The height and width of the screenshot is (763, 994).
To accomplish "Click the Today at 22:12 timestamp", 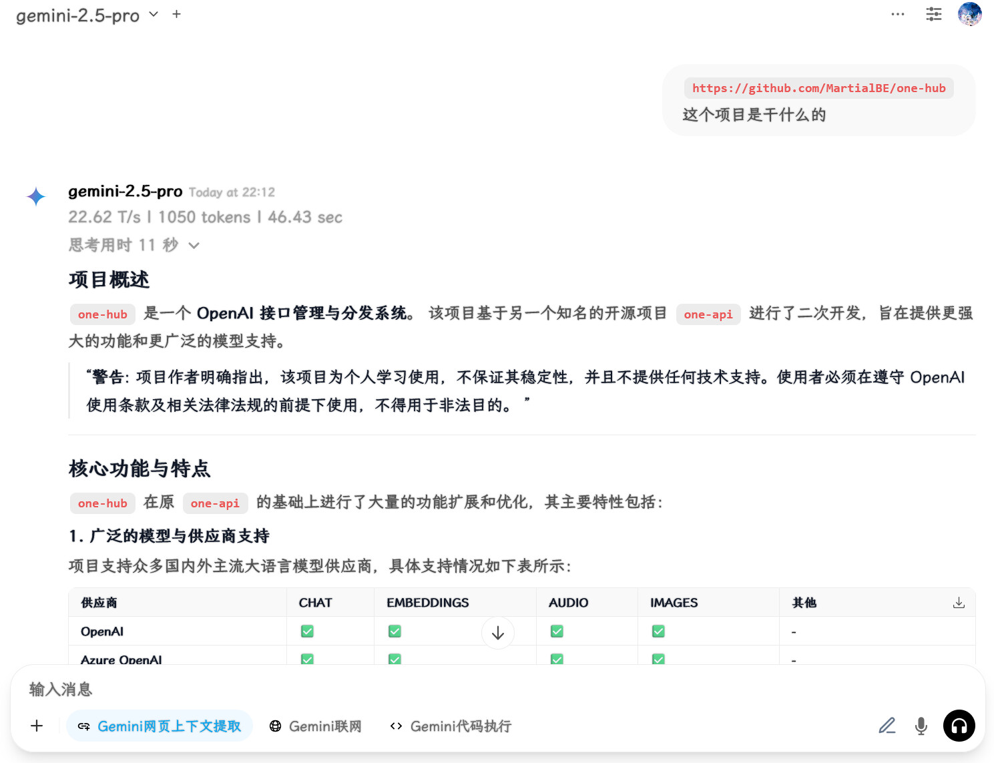I will (232, 192).
